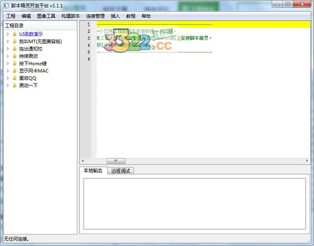Open the 工程 menu
Image resolution: width=314 pixels, height=246 pixels.
pos(10,16)
